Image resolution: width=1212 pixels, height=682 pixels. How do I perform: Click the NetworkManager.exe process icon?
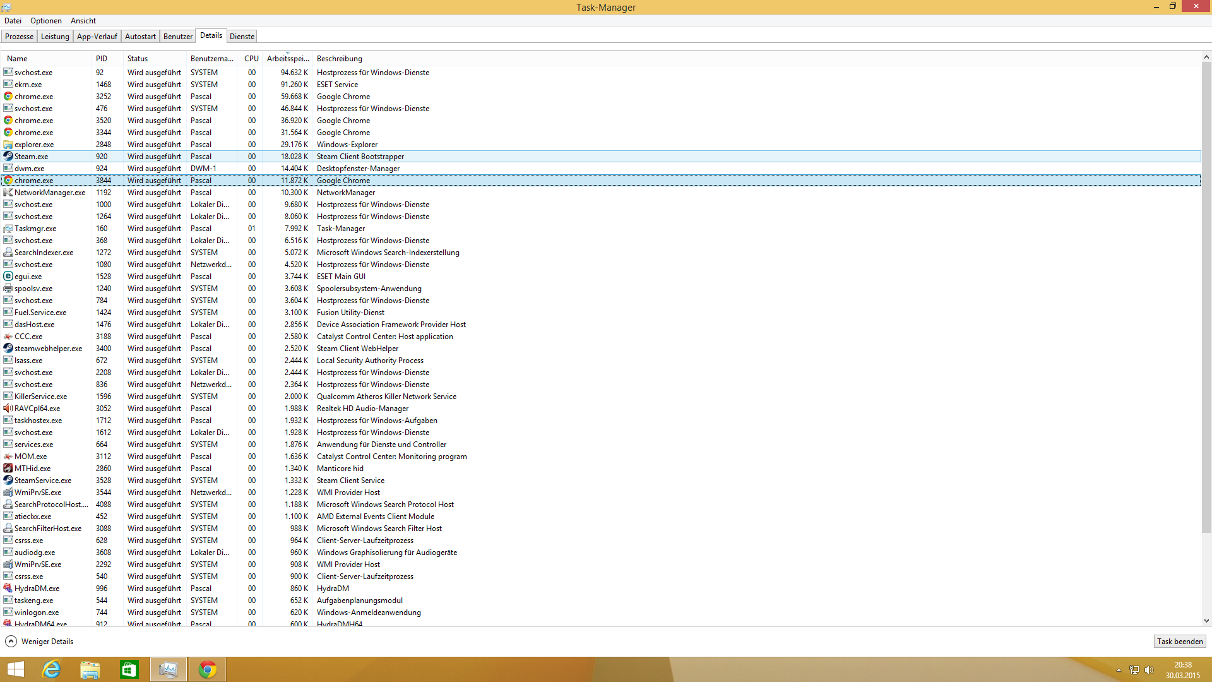(8, 192)
